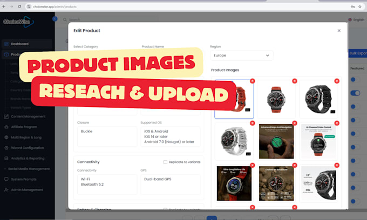Select the Ultra-Long Battery Life thumbnail
This screenshot has width=367, height=220.
coord(234,183)
